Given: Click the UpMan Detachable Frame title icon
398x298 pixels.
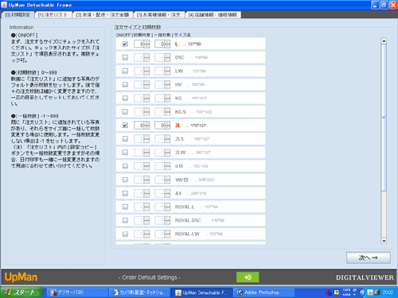Looking at the screenshot, I should [4, 5].
